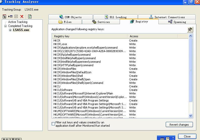This screenshot has width=200, height=140.
Task: Click the Internet Connections network icon
Action: (x=151, y=17)
